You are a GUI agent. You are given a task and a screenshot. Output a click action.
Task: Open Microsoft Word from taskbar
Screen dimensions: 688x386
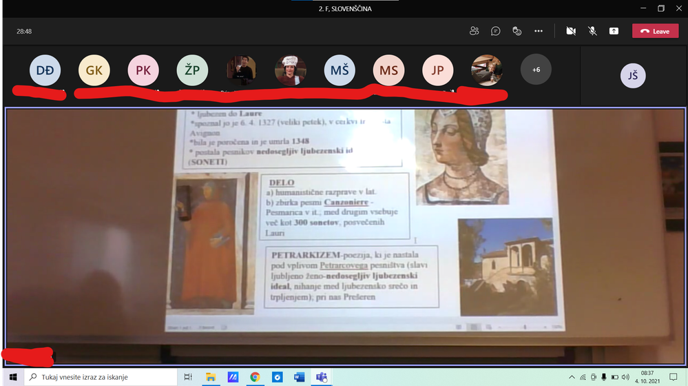pos(300,377)
